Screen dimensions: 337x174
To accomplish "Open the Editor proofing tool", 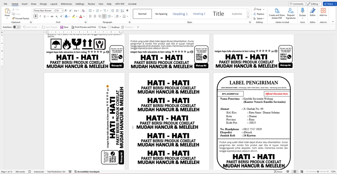I will pos(313,13).
